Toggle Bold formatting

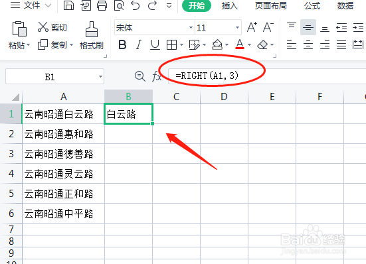pyautogui.click(x=122, y=44)
